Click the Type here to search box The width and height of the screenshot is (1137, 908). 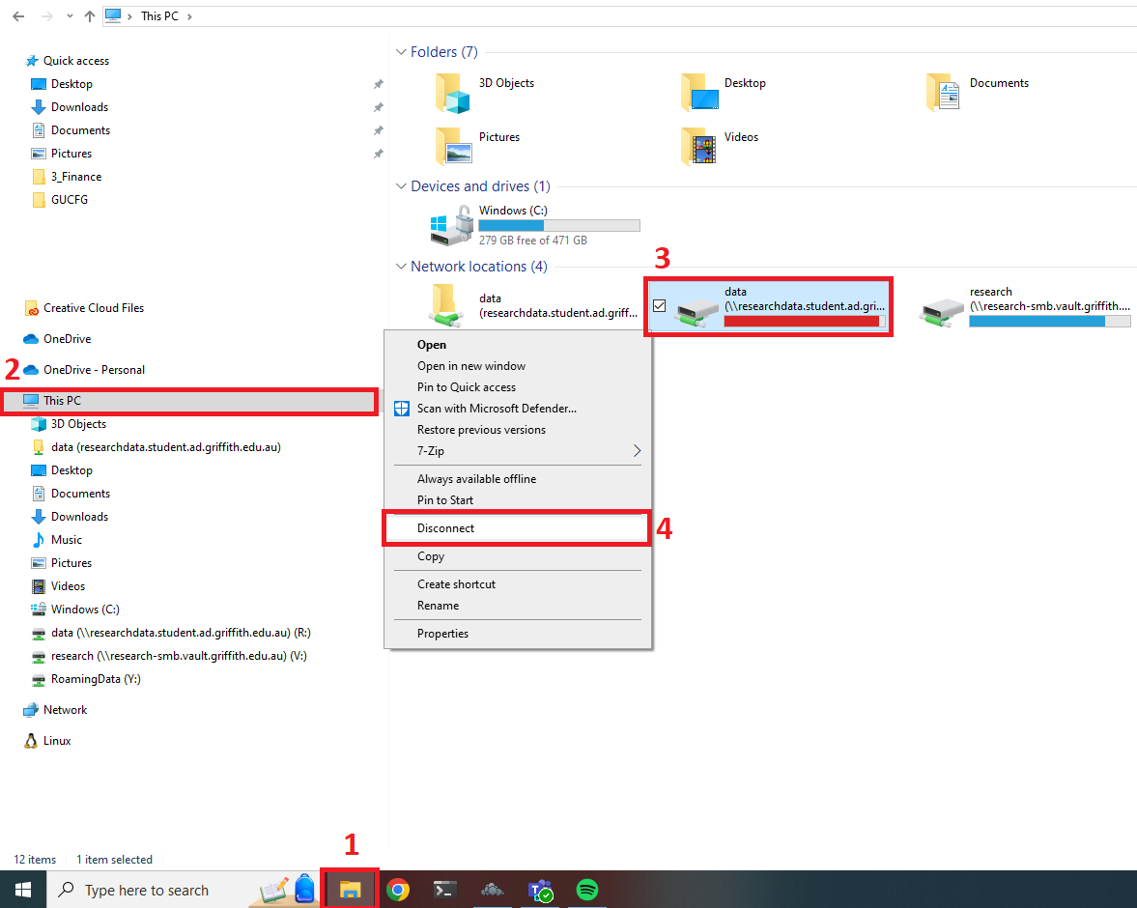147,891
